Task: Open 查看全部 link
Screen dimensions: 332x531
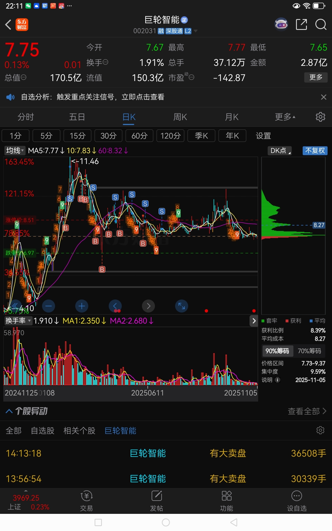Action: click(x=307, y=411)
